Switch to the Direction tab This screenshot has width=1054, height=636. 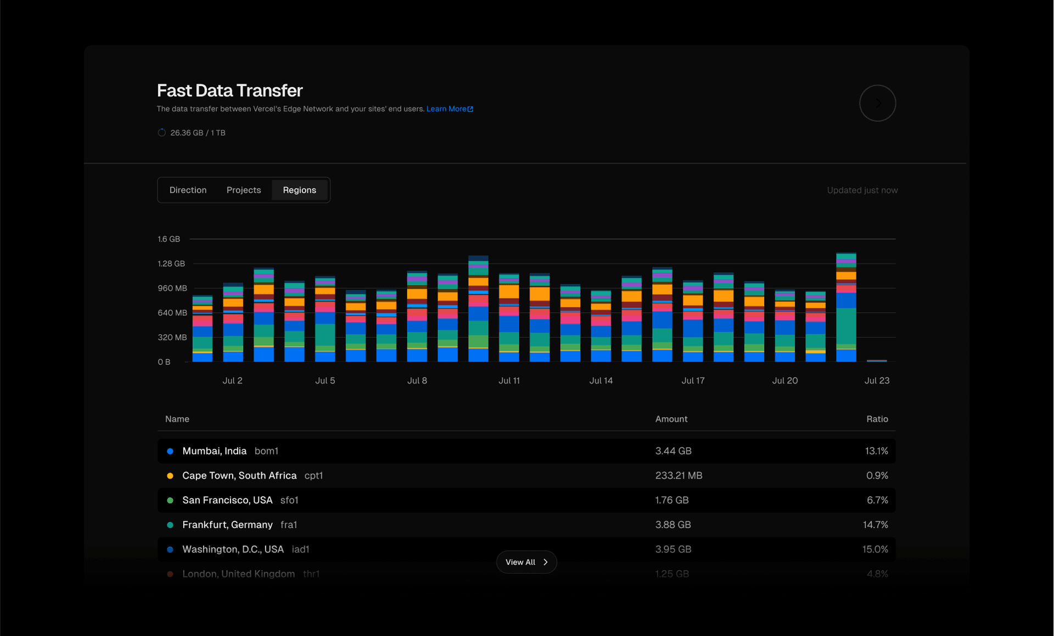[188, 190]
